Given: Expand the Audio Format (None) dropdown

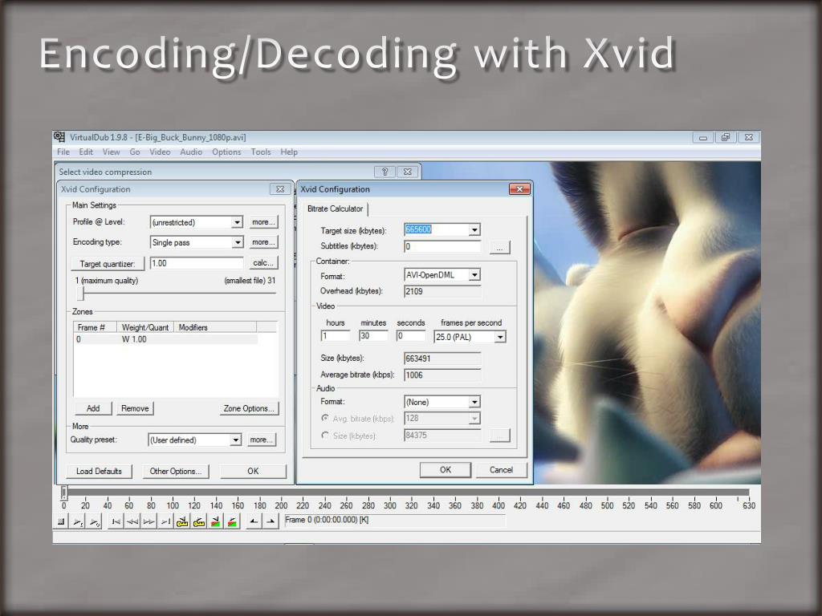Looking at the screenshot, I should 474,402.
